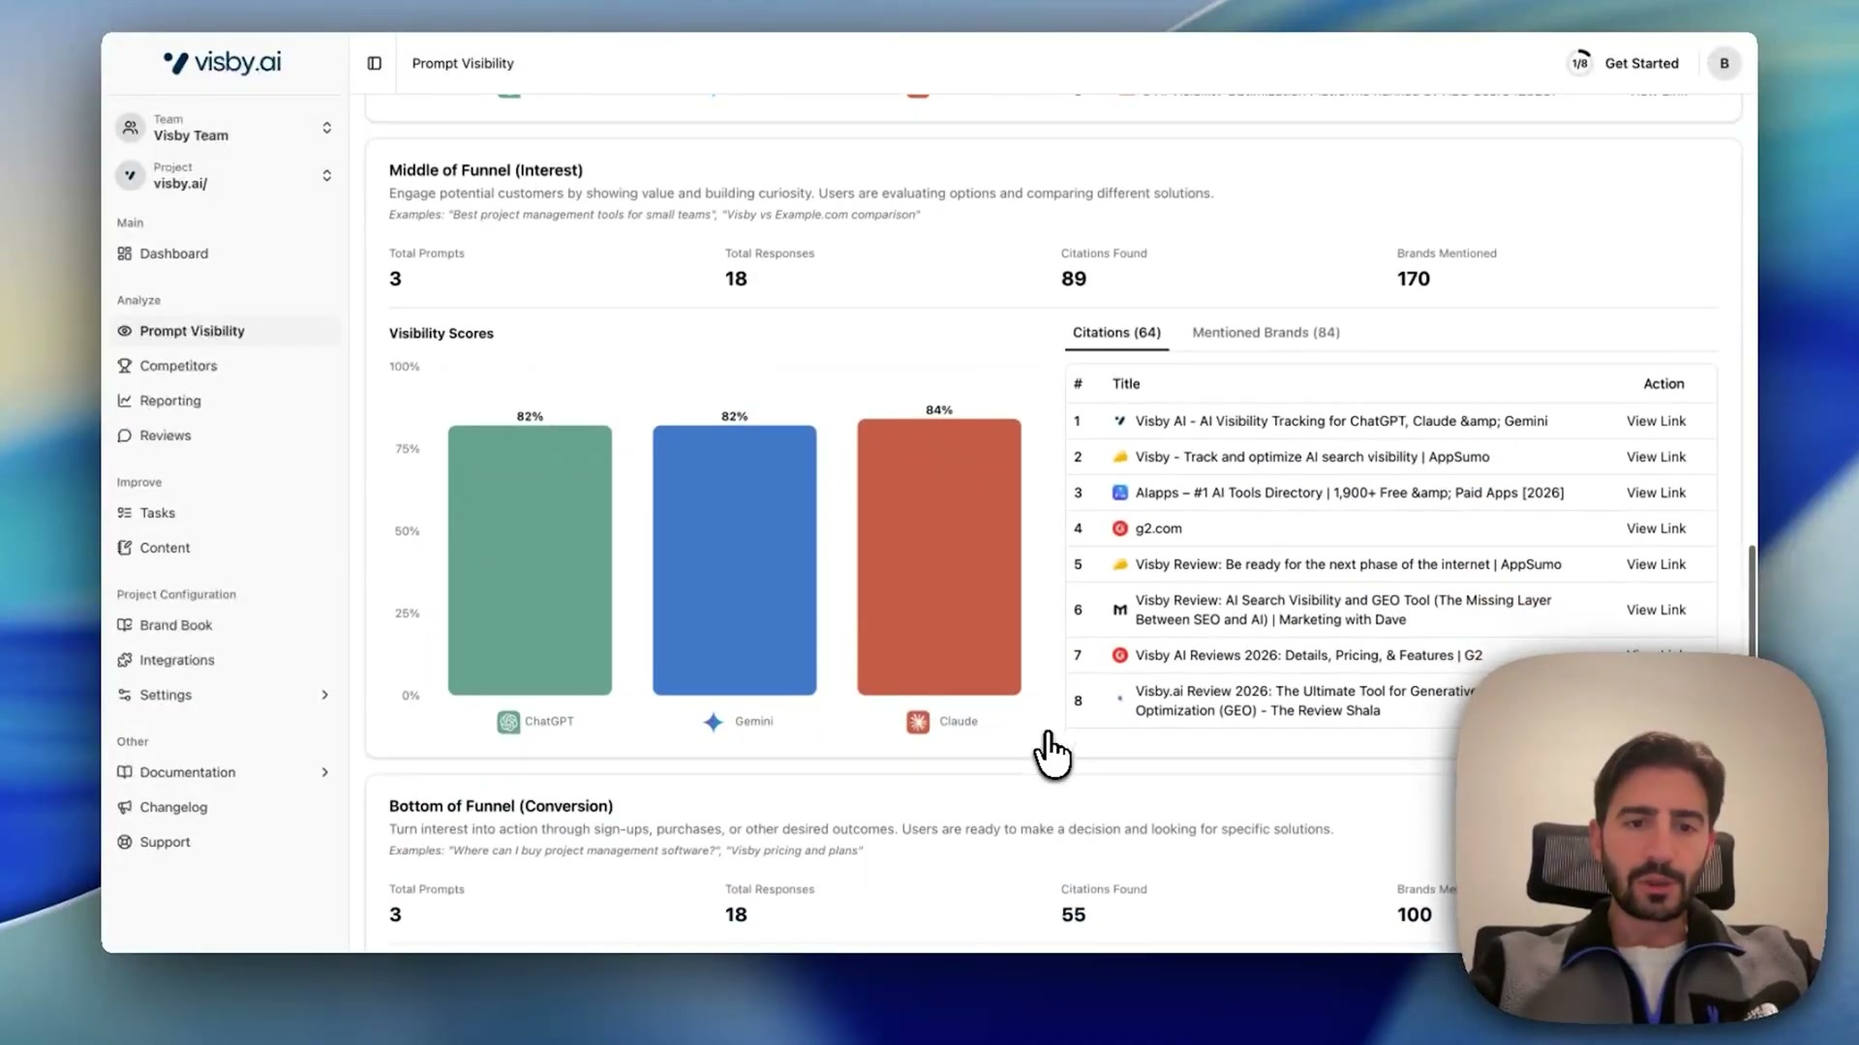Click the Prompt Visibility eye icon
Viewport: 1859px width, 1045px height.
(124, 331)
